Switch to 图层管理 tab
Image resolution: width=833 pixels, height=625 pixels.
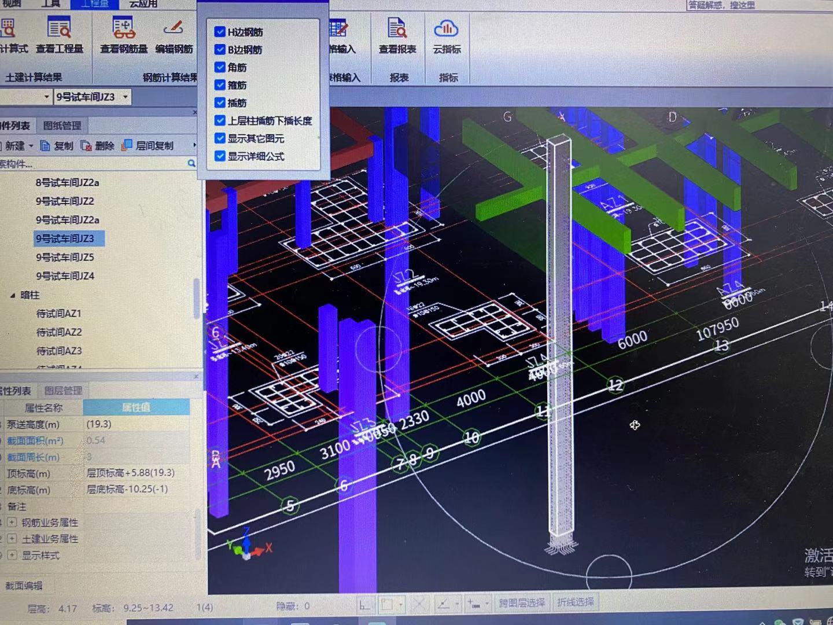coord(64,391)
